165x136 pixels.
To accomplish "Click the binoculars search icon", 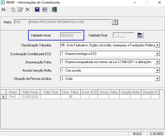I will 4,10.
